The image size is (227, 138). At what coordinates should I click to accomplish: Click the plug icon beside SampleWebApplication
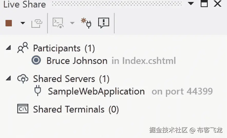pyautogui.click(x=38, y=91)
